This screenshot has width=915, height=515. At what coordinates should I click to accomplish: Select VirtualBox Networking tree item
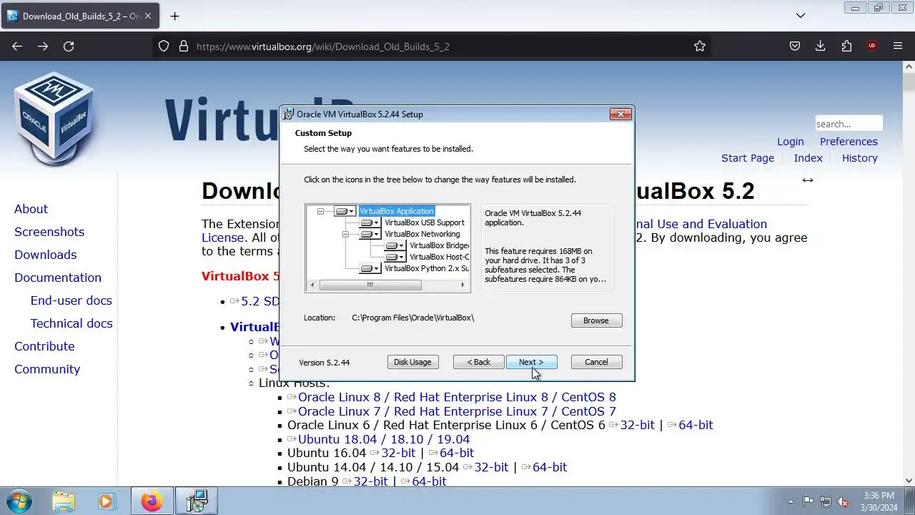[x=422, y=235]
